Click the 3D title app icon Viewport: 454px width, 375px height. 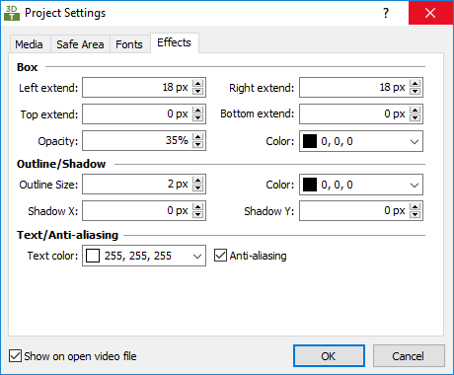coord(12,13)
